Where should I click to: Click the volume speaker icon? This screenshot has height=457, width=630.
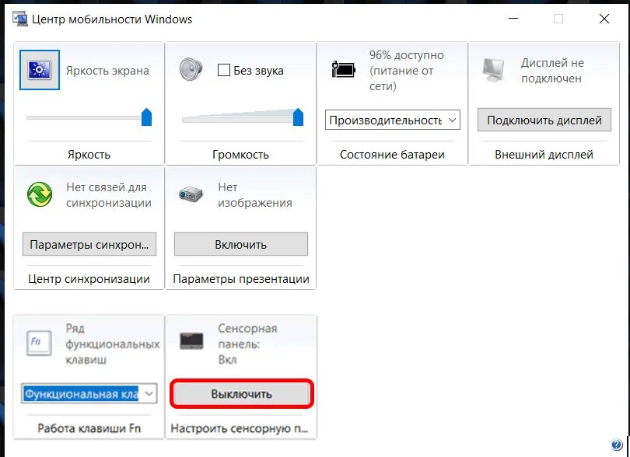pyautogui.click(x=191, y=70)
